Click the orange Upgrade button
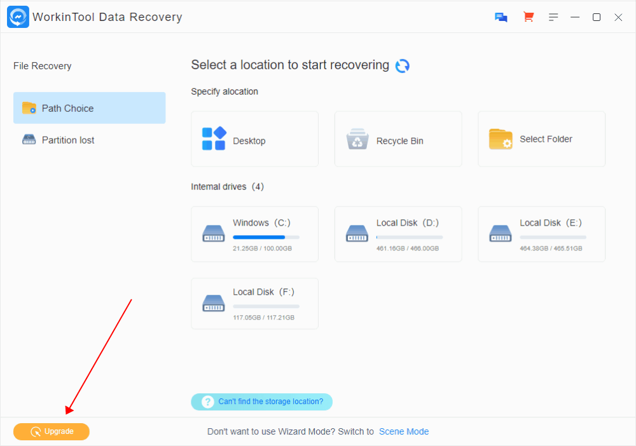Image resolution: width=636 pixels, height=446 pixels. [x=52, y=431]
